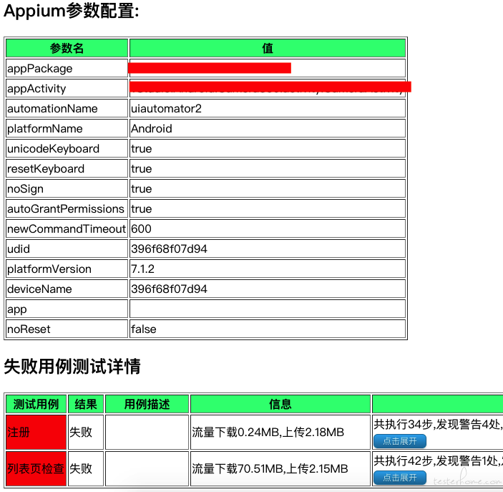Click the 用例描述 column header
This screenshot has height=492, width=503.
(147, 404)
